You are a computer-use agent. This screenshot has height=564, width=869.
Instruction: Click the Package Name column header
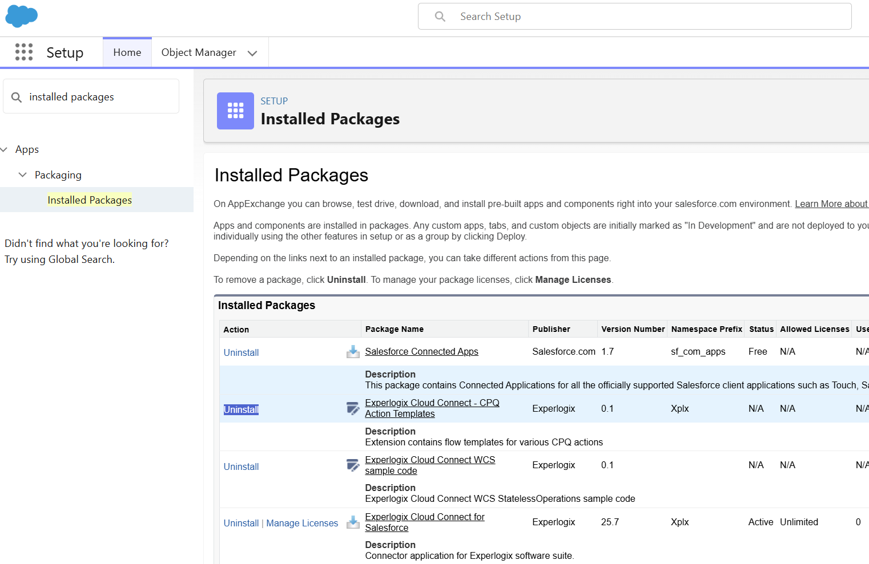(395, 329)
